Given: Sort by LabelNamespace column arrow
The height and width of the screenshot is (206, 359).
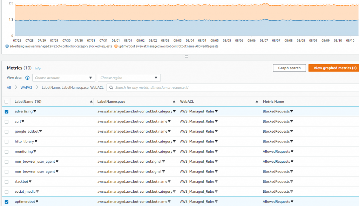Looking at the screenshot, I should [x=174, y=102].
